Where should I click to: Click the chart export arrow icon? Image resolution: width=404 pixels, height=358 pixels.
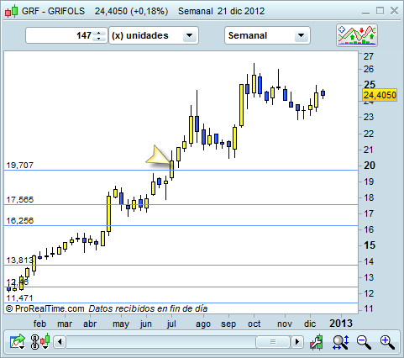click(x=18, y=342)
